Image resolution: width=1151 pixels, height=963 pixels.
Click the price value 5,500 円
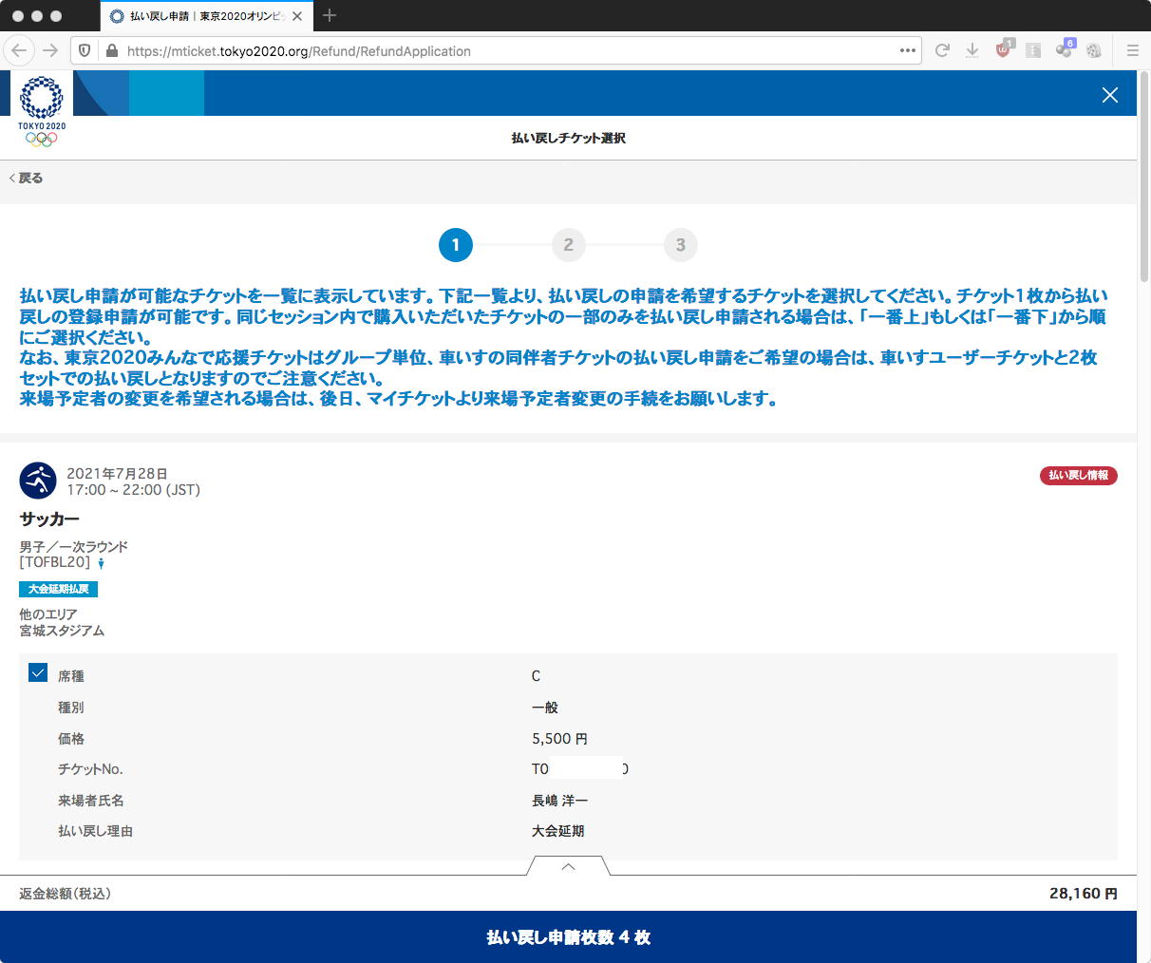[x=559, y=739]
